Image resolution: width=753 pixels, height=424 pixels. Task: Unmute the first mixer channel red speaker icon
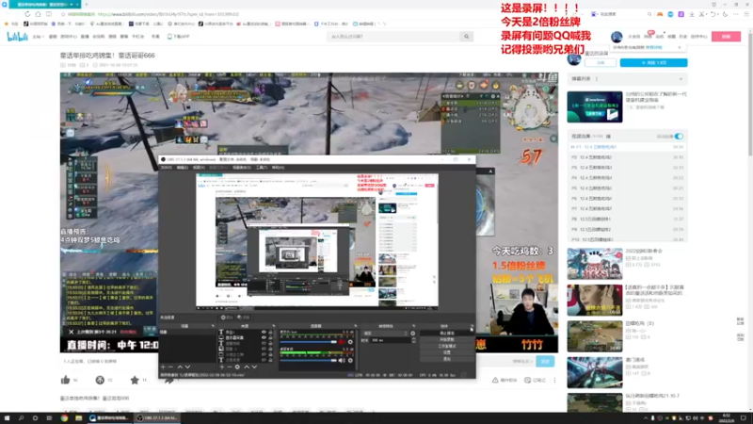(x=342, y=342)
